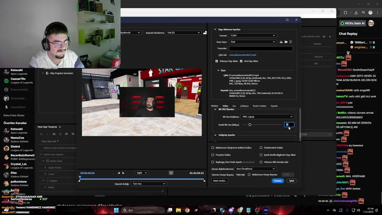Open the Format dropdown showing H.264
The width and height of the screenshot is (382, 215).
[252, 36]
